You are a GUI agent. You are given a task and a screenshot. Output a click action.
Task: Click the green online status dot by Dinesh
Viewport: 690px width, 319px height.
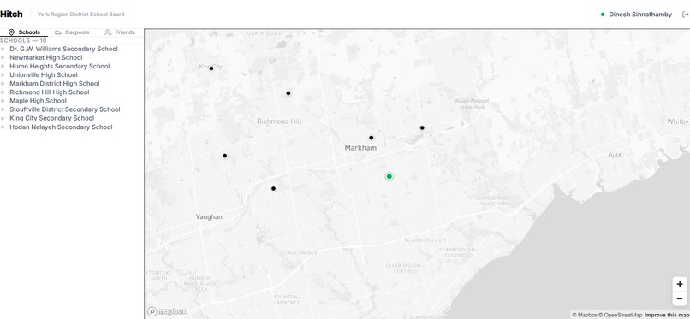pyautogui.click(x=603, y=15)
